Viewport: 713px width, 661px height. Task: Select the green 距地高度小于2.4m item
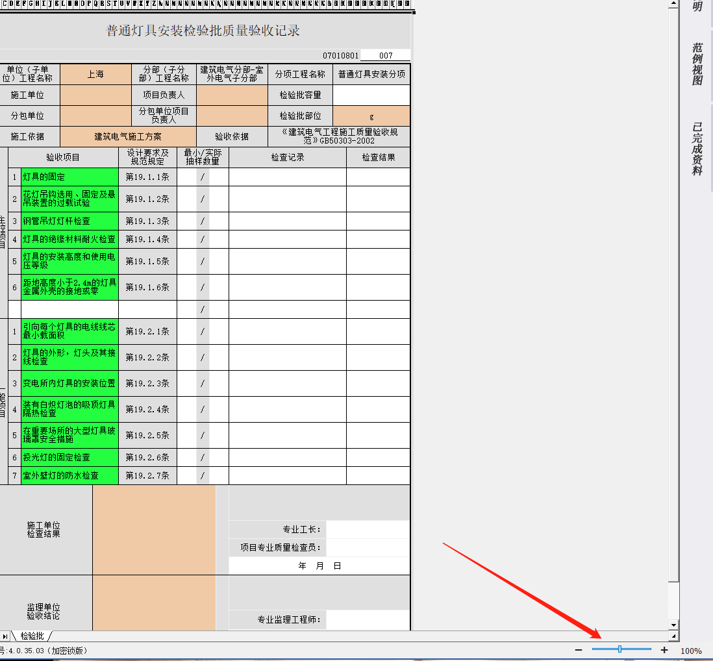[x=69, y=287]
